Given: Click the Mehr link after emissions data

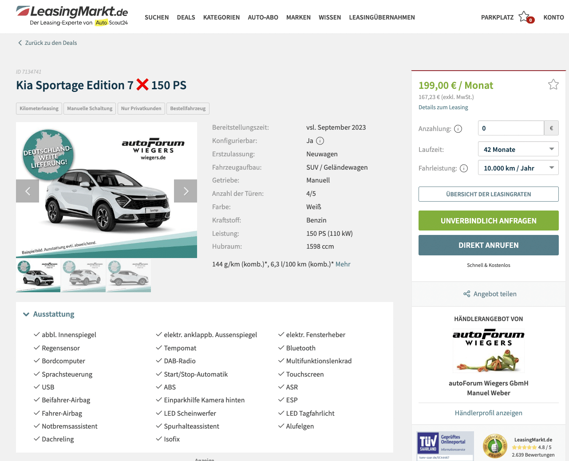Looking at the screenshot, I should (x=343, y=264).
